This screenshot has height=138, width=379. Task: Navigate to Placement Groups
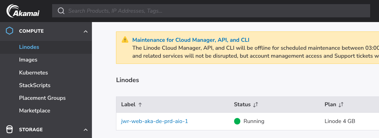[x=42, y=98]
